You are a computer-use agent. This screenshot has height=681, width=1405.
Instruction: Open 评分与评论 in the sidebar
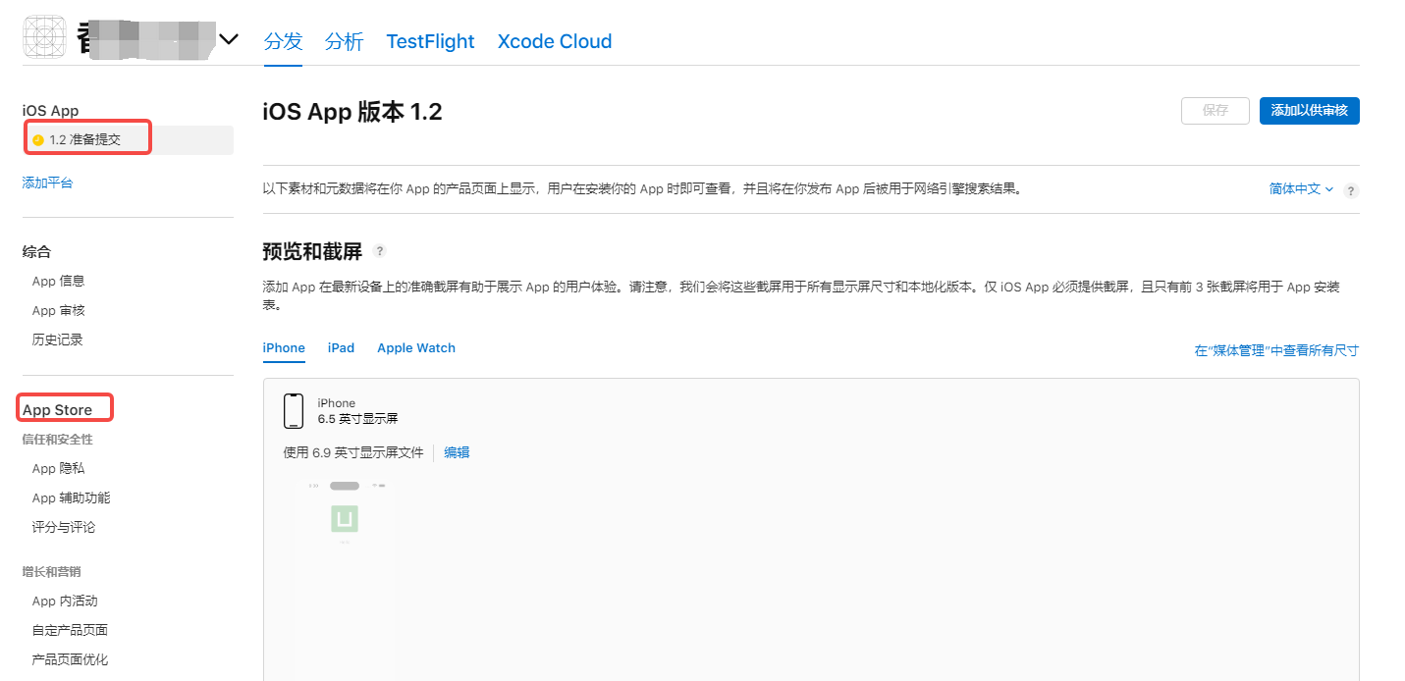(x=64, y=527)
